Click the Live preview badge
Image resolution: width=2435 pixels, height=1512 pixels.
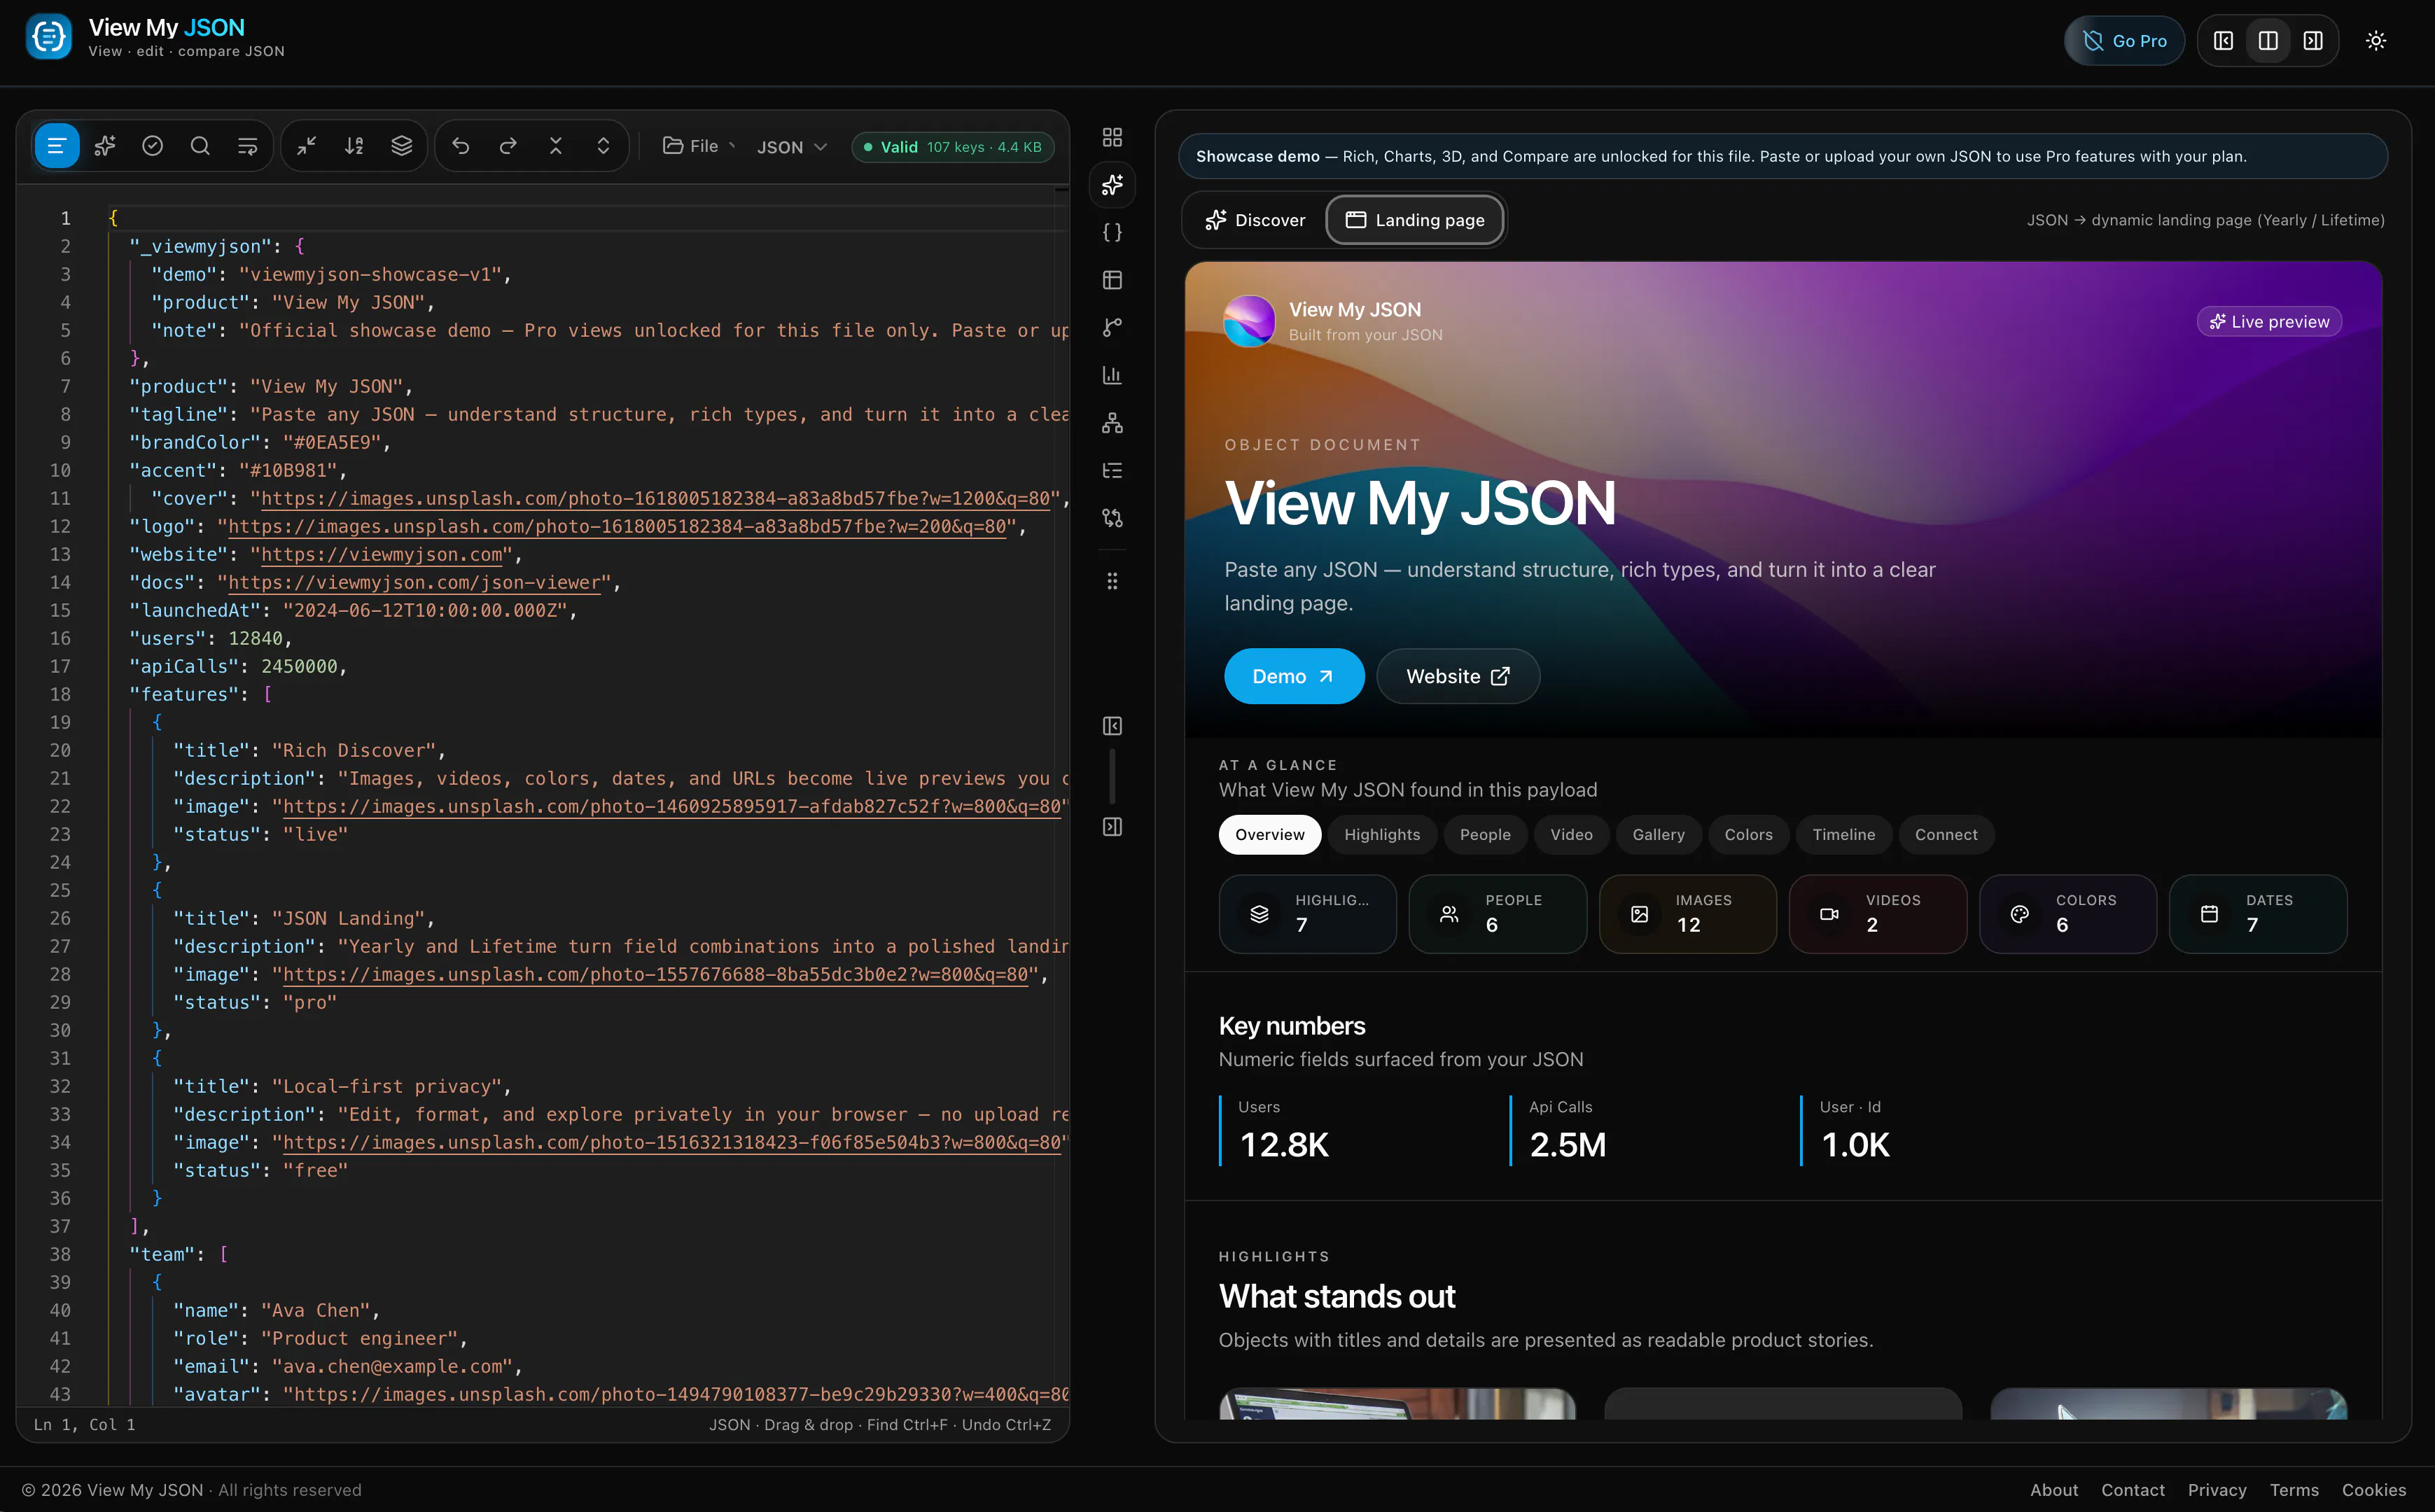pyautogui.click(x=2269, y=322)
